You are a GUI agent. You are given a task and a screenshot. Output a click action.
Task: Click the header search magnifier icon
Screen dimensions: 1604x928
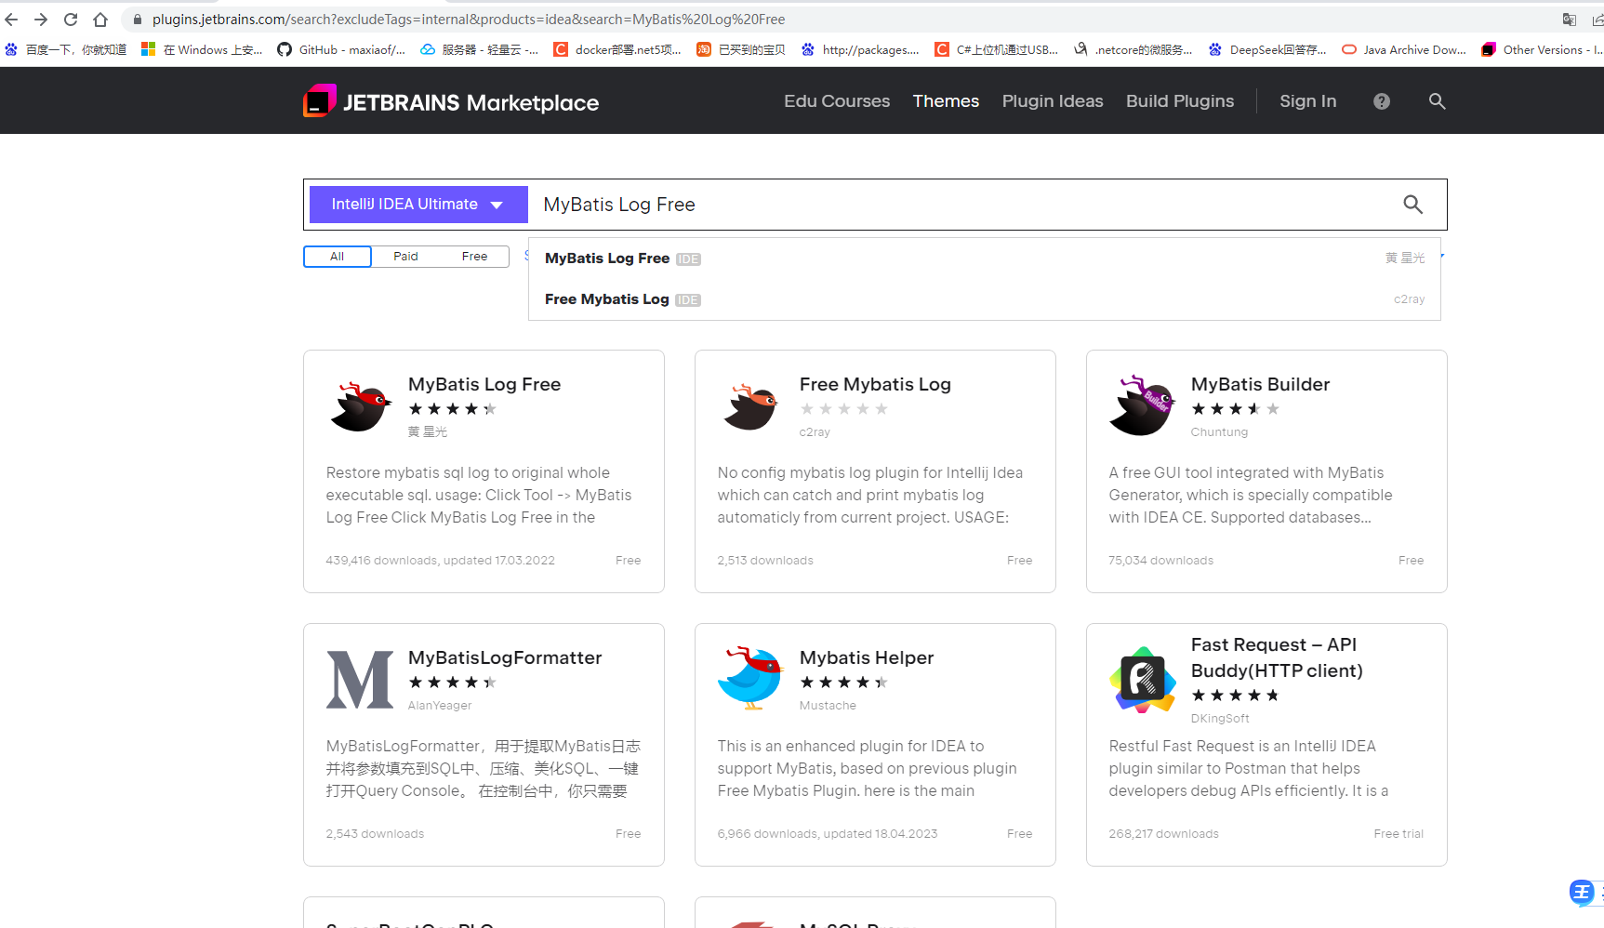click(1437, 101)
